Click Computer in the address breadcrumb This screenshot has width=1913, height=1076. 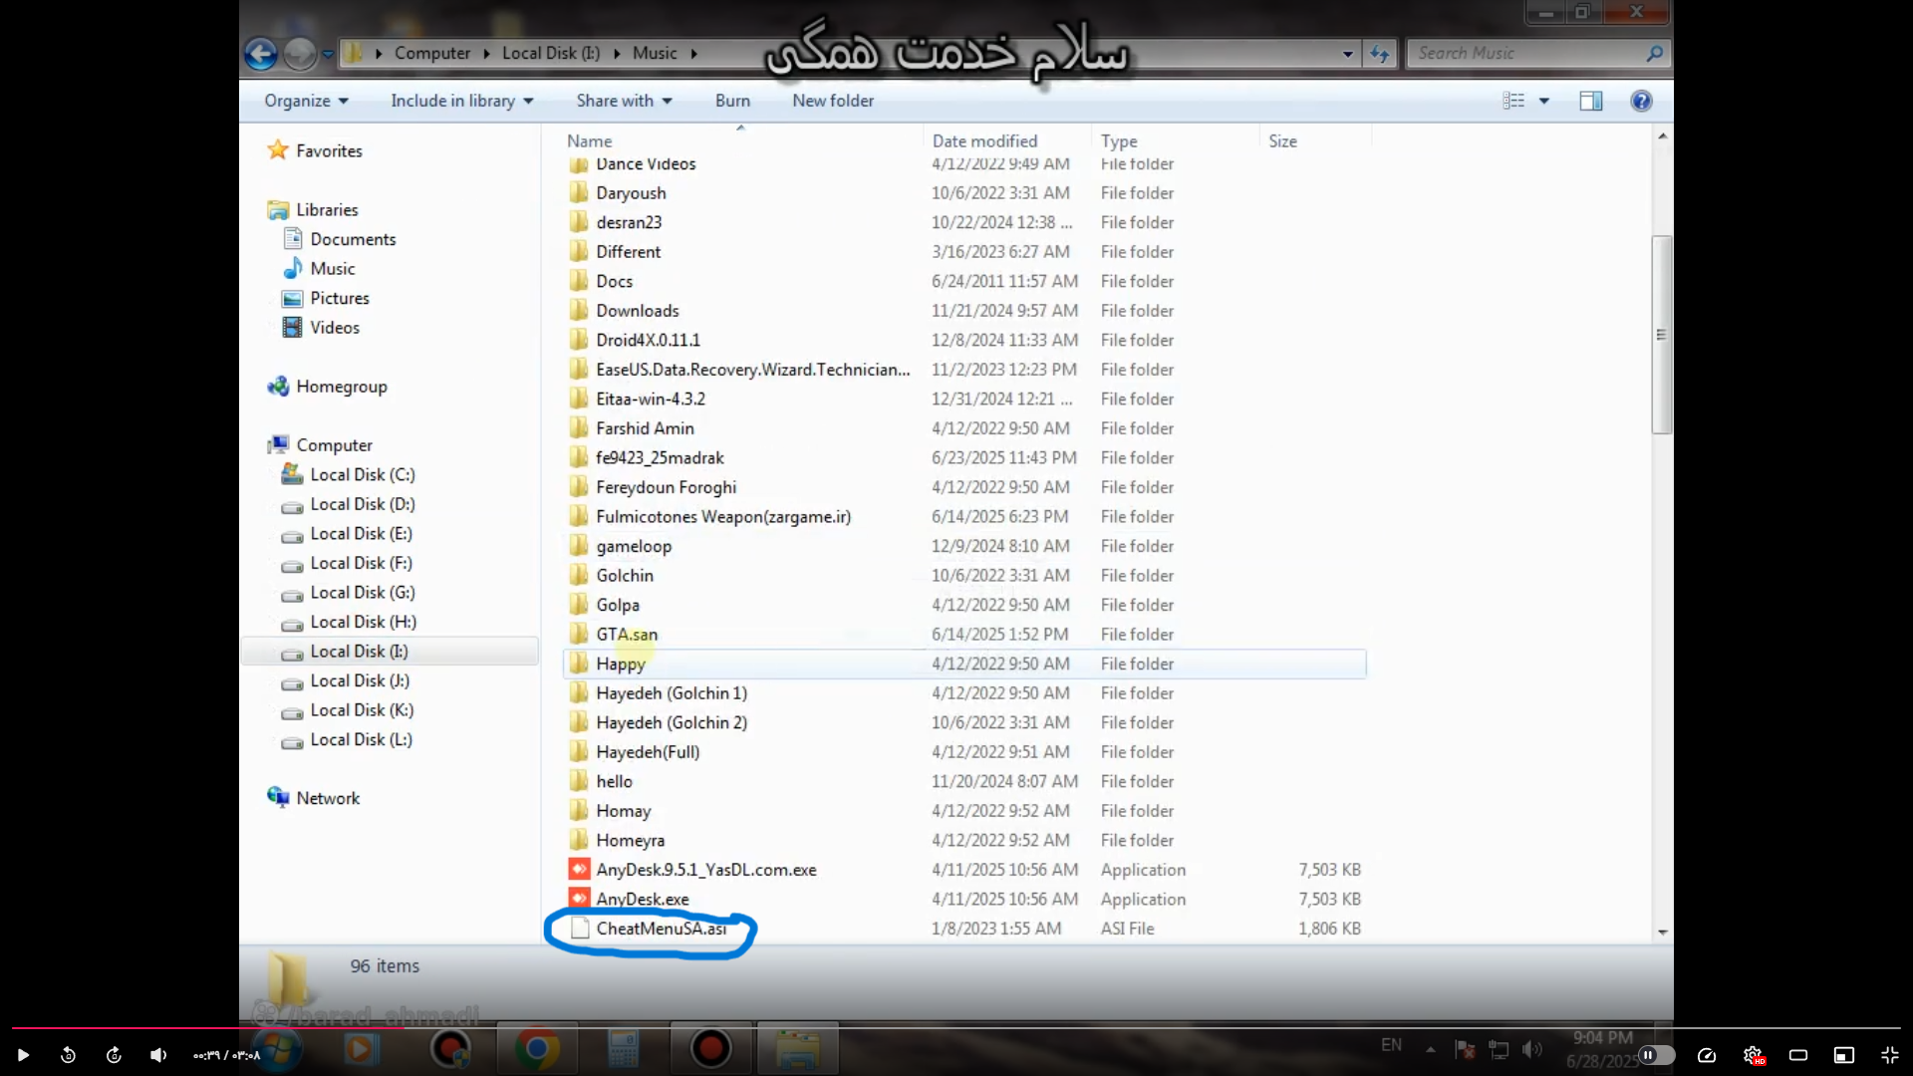coord(431,54)
